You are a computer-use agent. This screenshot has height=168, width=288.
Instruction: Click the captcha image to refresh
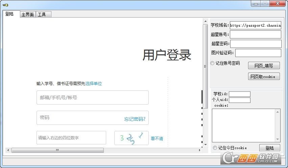pyautogui.click(x=131, y=138)
